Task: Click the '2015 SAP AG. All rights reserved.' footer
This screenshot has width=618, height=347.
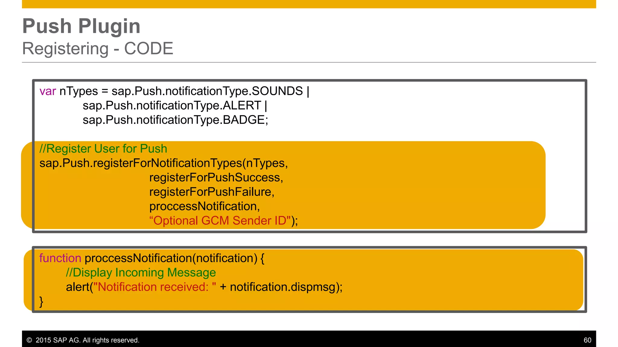Action: tap(83, 340)
